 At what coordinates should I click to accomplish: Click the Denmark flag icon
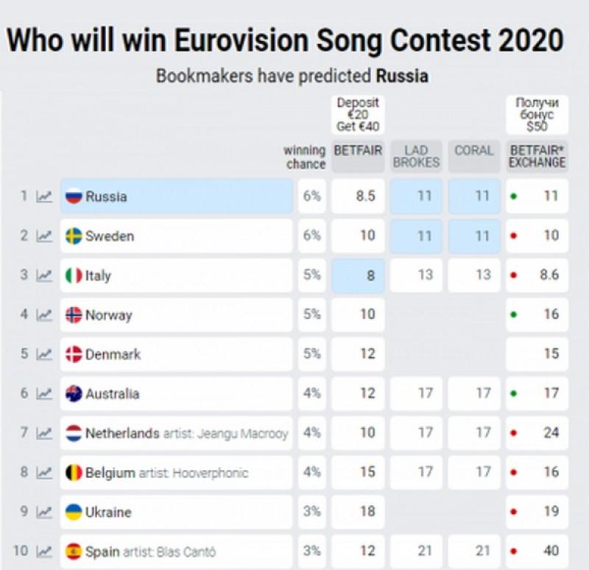(74, 354)
